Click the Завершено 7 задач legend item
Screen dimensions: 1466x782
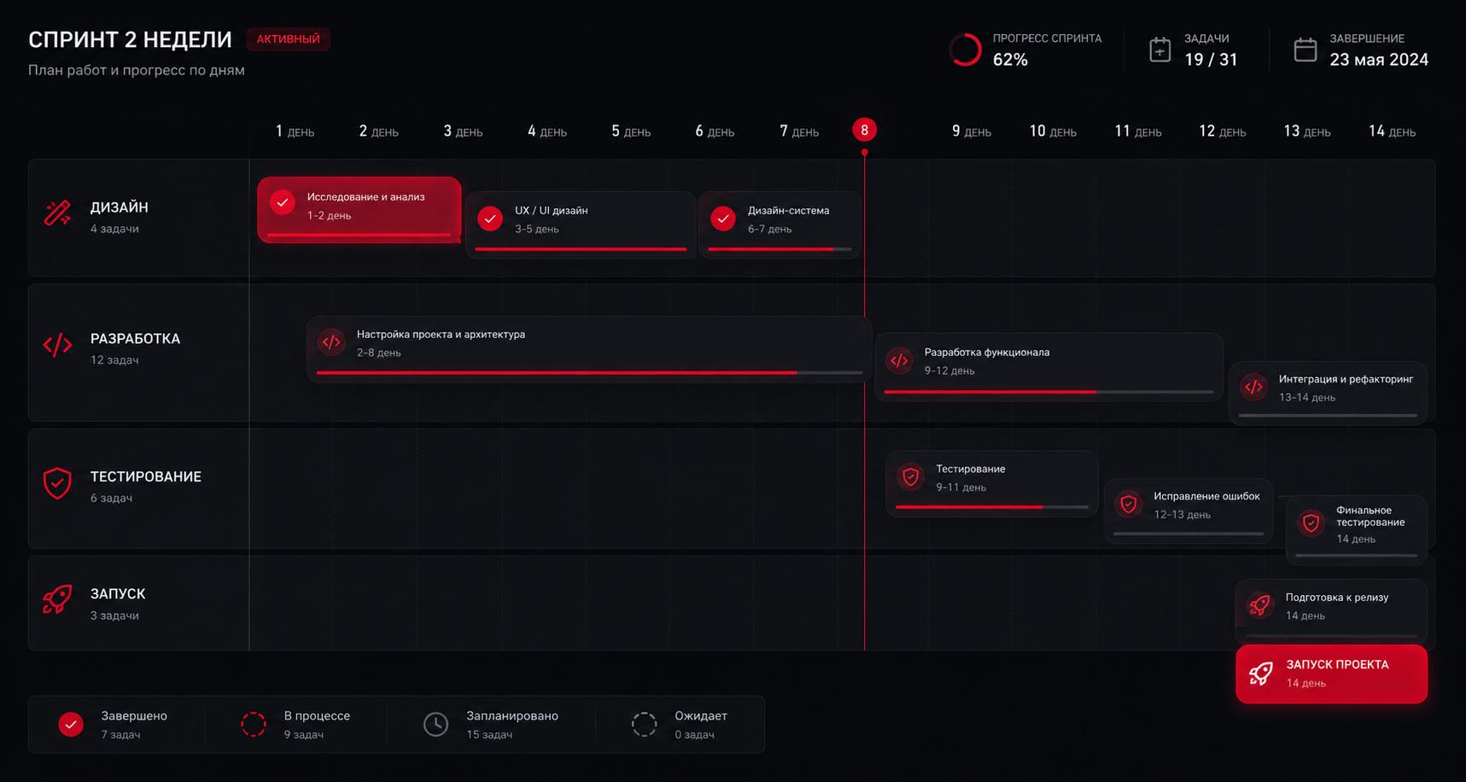113,724
